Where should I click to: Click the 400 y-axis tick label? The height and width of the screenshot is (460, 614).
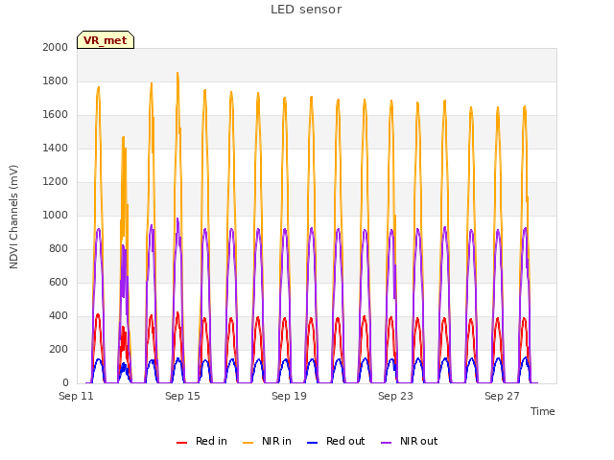point(59,315)
